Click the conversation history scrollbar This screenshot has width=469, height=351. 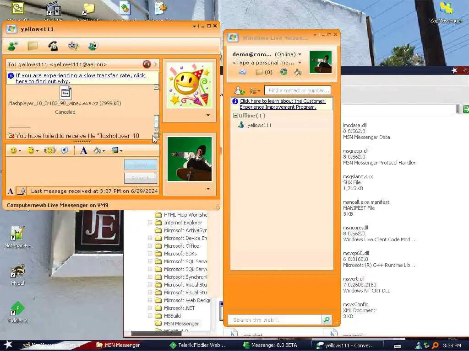pyautogui.click(x=156, y=121)
